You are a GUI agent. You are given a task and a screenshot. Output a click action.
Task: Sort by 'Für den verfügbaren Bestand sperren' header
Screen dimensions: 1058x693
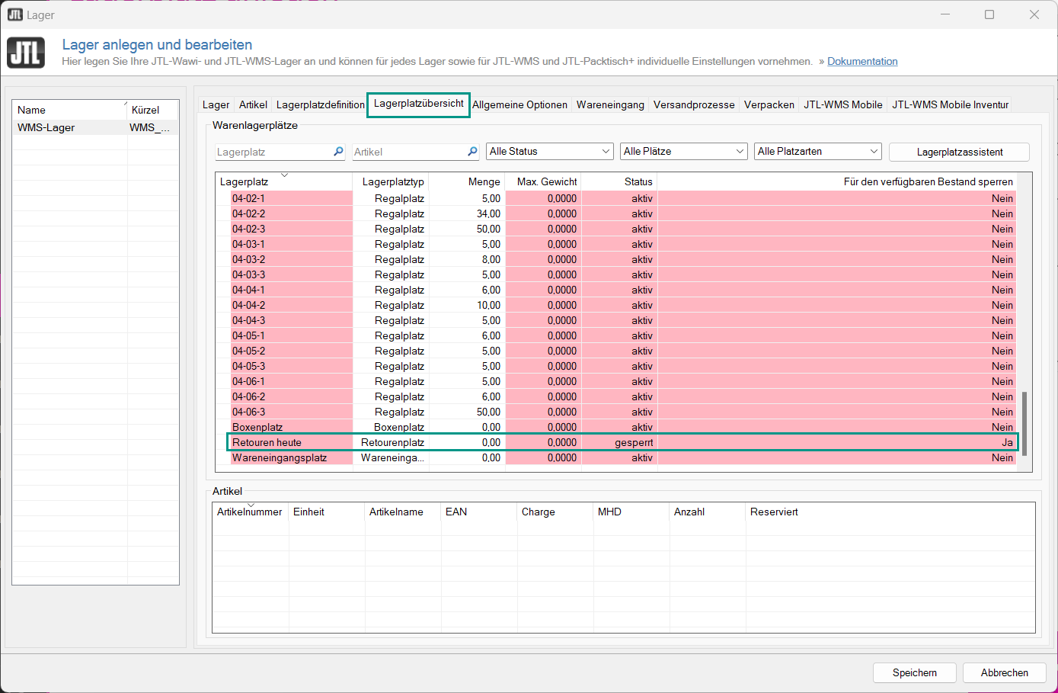coord(837,181)
